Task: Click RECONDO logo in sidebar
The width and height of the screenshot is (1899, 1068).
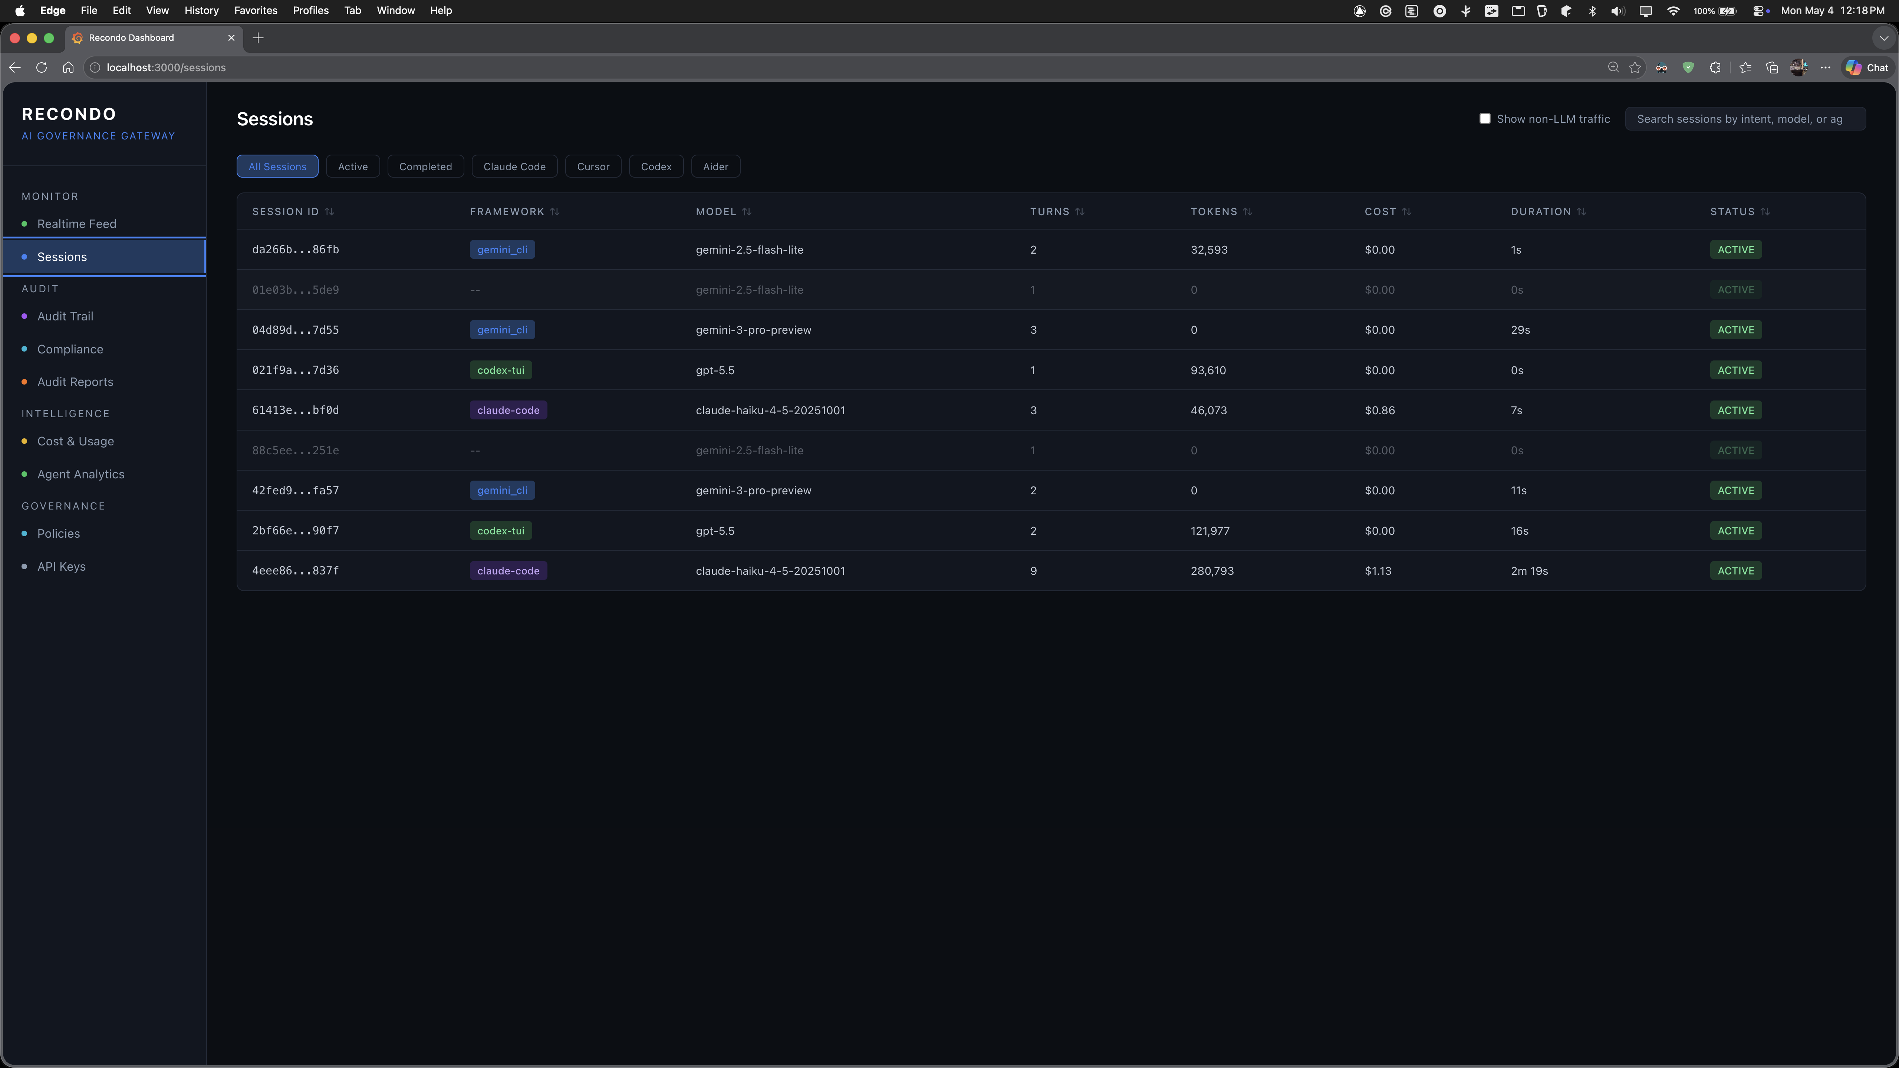Action: click(69, 113)
